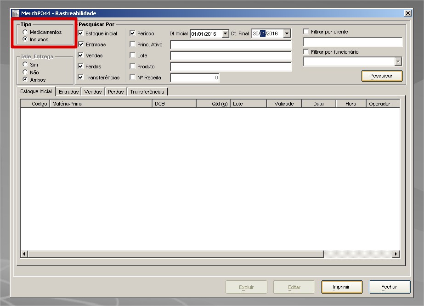Click the horizontal scrollbar left arrow
The height and width of the screenshot is (306, 424).
pos(25,254)
